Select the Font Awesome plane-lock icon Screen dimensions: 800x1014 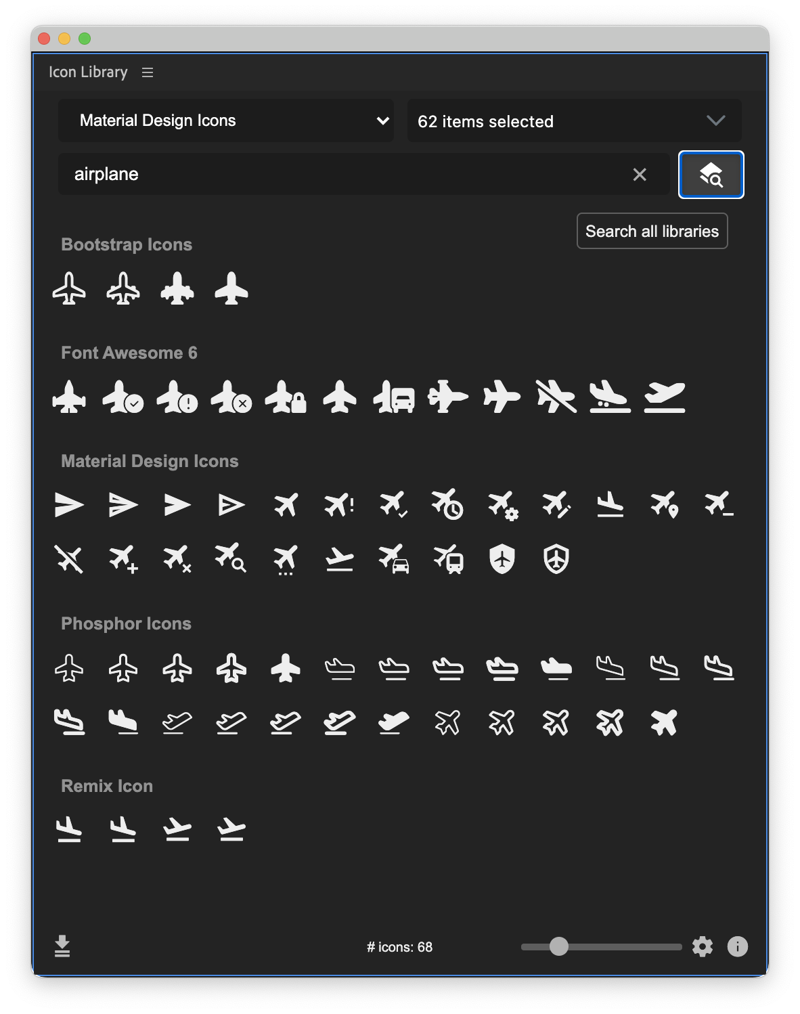coord(286,397)
